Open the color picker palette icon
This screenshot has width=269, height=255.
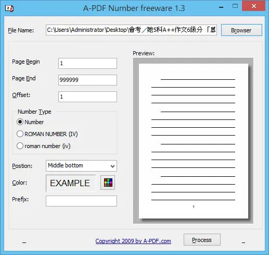(108, 183)
